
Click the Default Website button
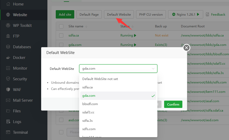(x=119, y=14)
